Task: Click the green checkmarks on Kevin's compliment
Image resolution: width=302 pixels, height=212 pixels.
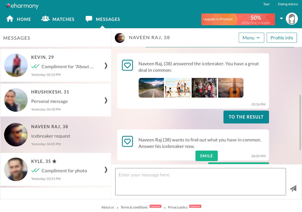Action: [36, 67]
